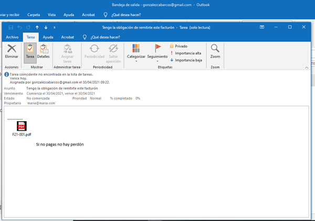Select the Tarea view button in ribbon
Image resolution: width=315 pixels, height=221 pixels.
30,51
